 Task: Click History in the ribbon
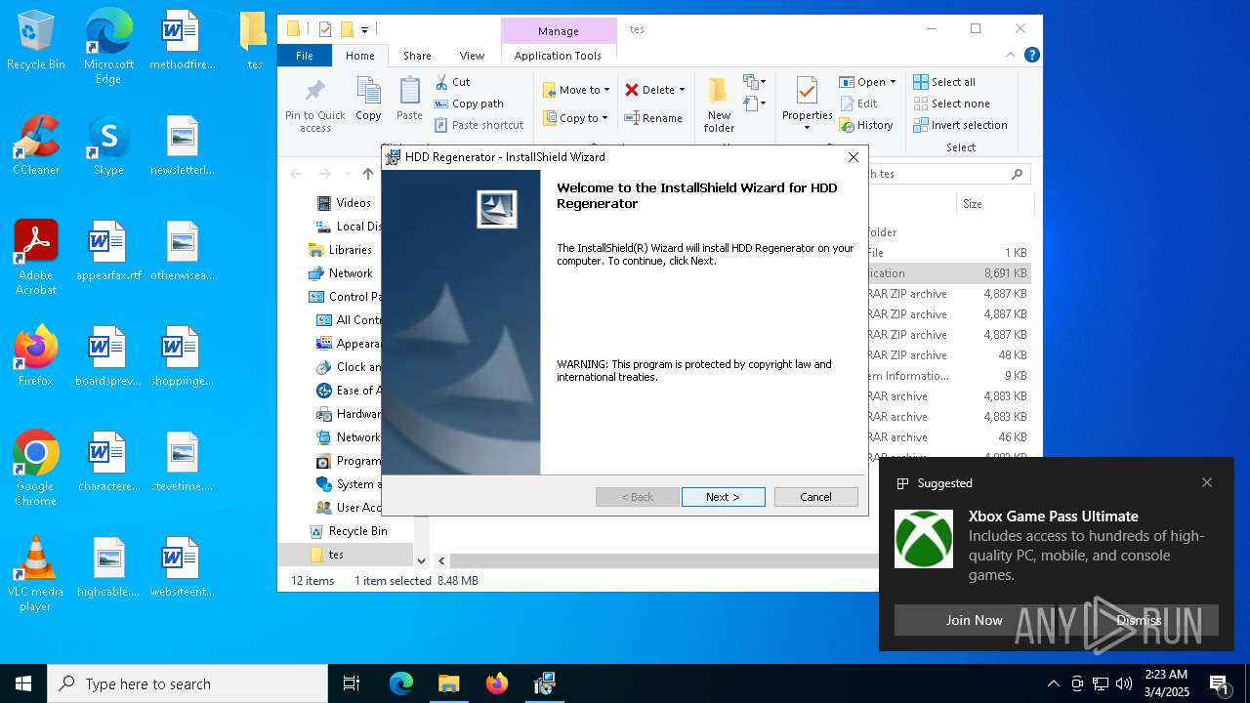(x=866, y=125)
